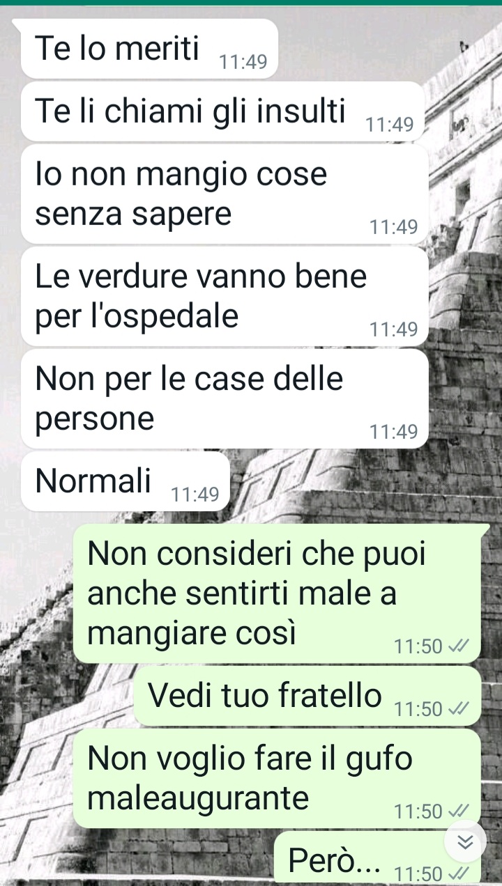Tap the 'Vedi tuo fratello' sent bubble
This screenshot has height=886, width=502.
pos(307,696)
